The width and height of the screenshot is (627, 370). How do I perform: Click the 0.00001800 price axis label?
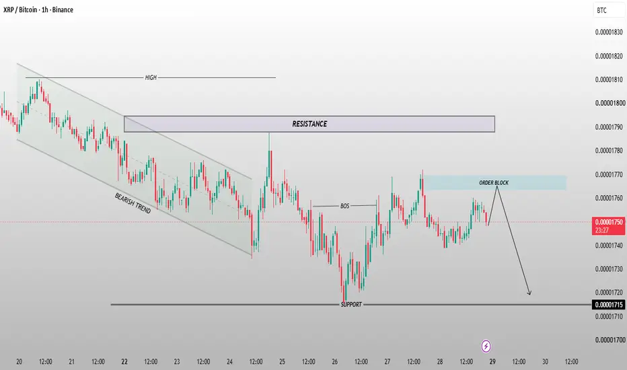(x=610, y=103)
